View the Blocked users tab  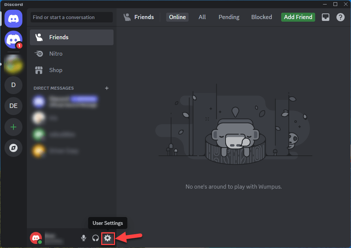tap(261, 17)
